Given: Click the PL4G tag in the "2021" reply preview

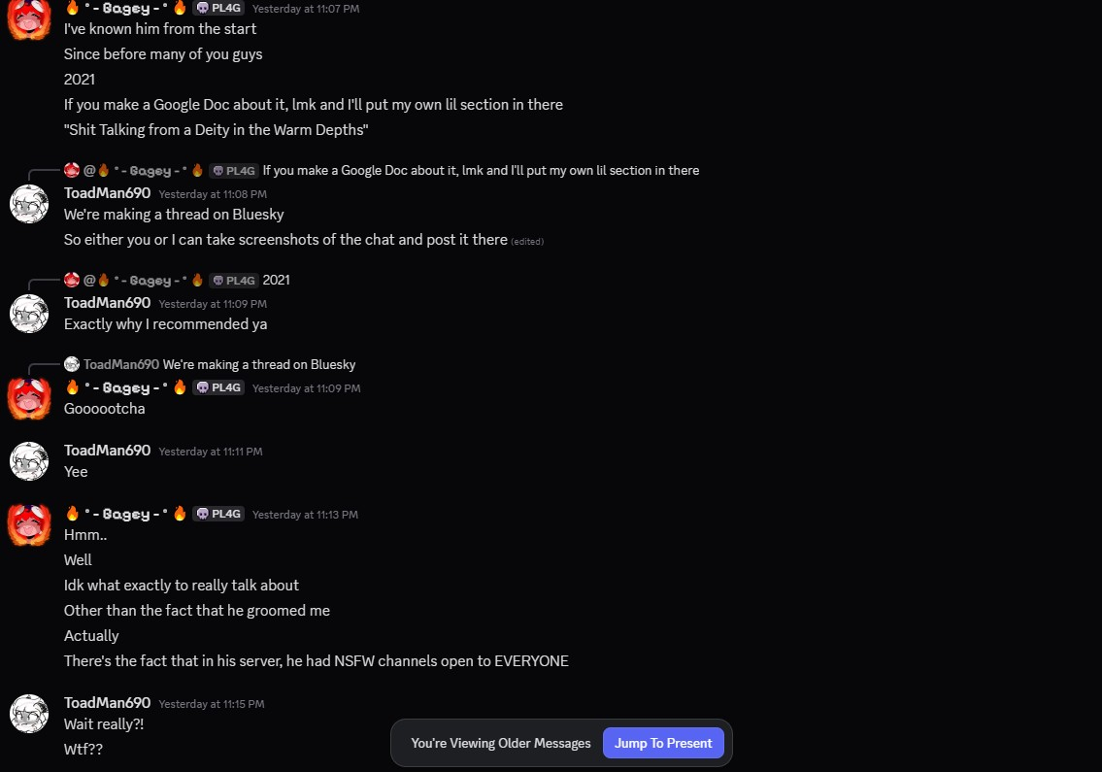Looking at the screenshot, I should [x=233, y=281].
